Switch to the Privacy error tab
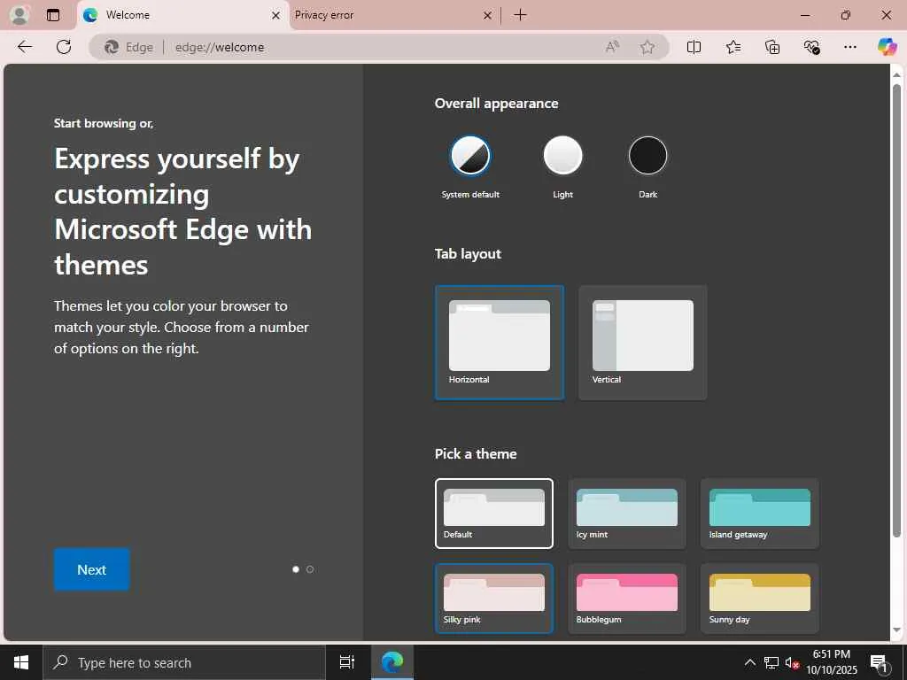 (x=393, y=16)
